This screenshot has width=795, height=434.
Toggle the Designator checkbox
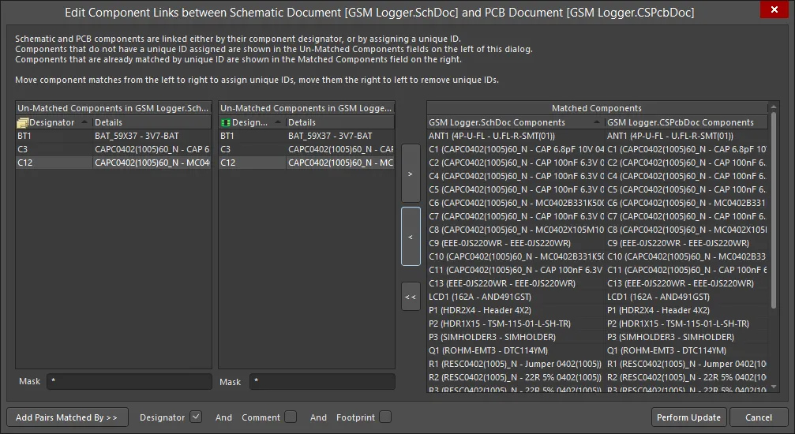tap(196, 417)
